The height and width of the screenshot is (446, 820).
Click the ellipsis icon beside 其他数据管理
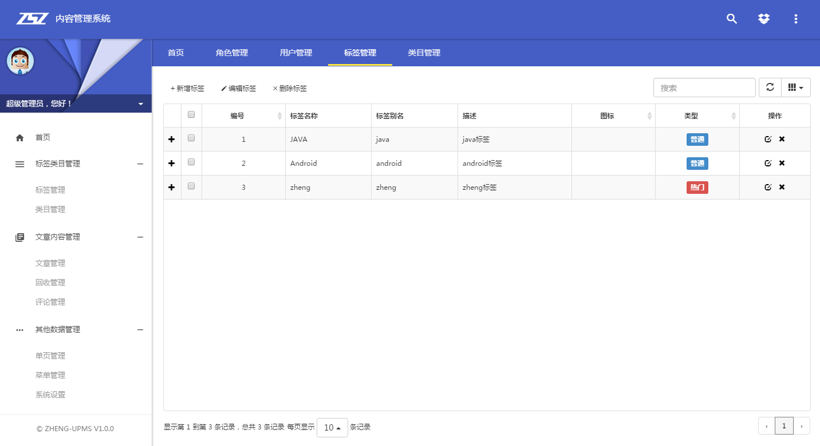tap(19, 330)
